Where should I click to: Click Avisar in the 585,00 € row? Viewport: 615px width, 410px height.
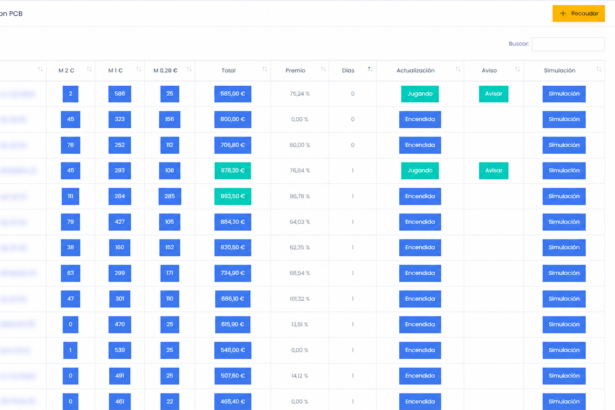[494, 94]
